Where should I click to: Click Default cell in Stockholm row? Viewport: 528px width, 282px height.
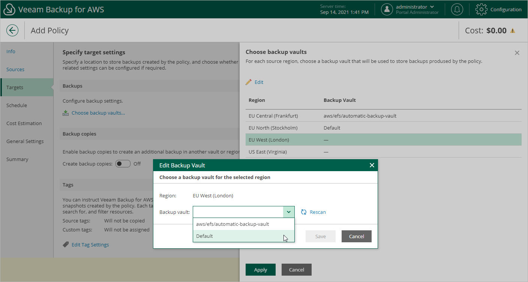click(x=332, y=128)
